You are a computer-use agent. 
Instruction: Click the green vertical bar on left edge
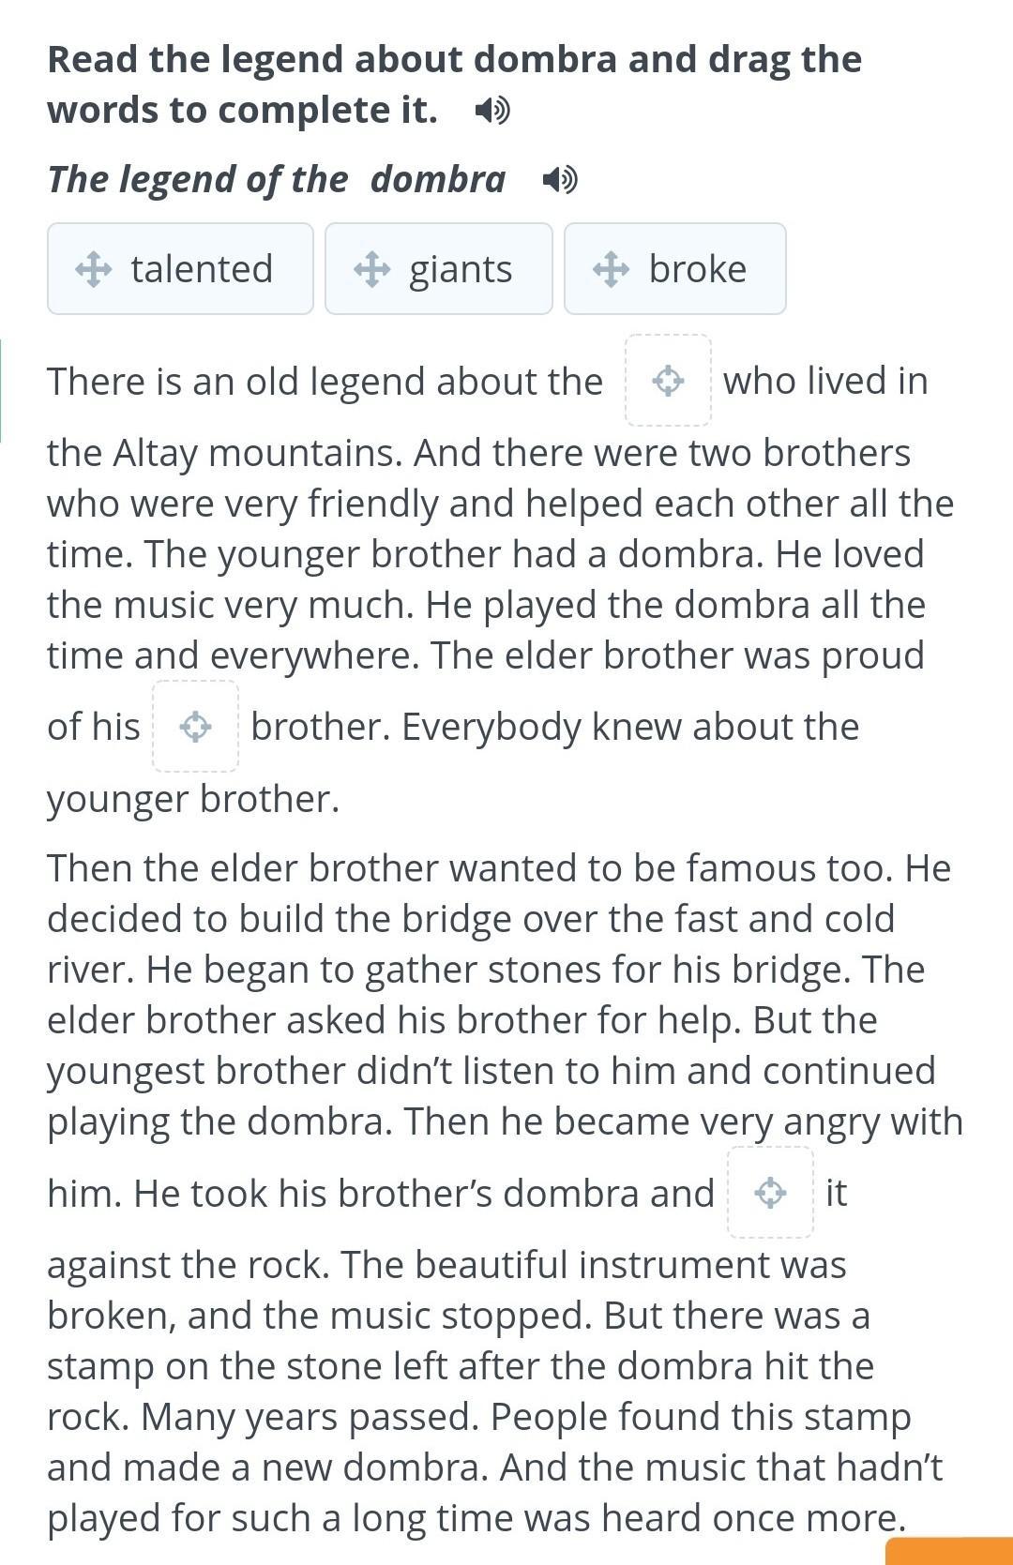[x=1, y=390]
